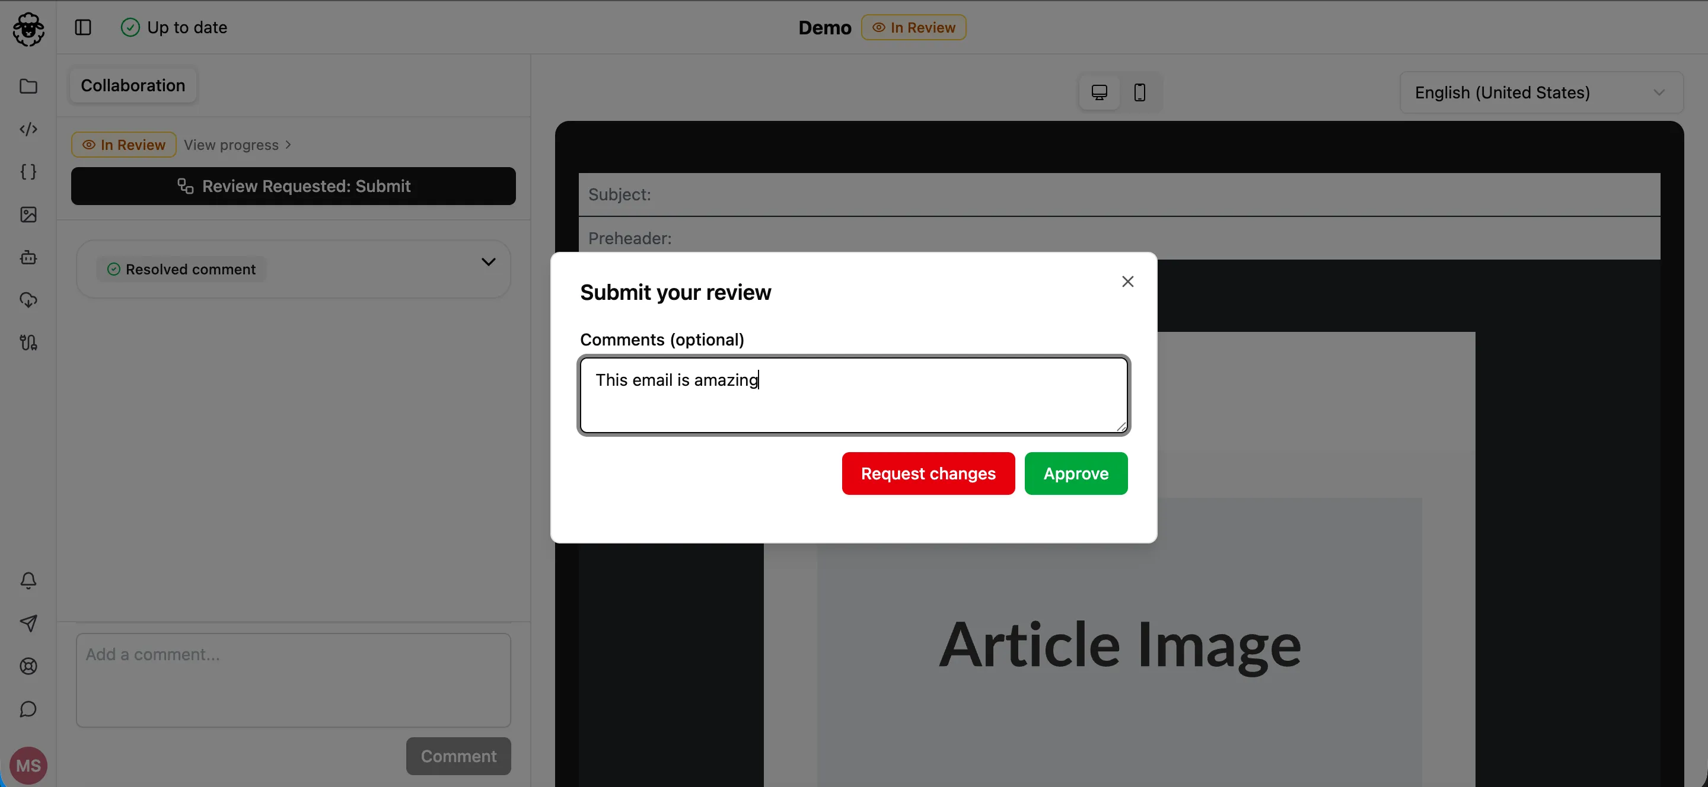This screenshot has height=787, width=1708.
Task: Expand the Resolved comment thread
Action: tap(489, 263)
